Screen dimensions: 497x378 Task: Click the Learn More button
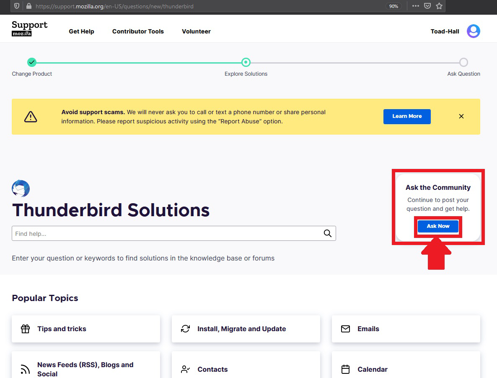point(407,116)
